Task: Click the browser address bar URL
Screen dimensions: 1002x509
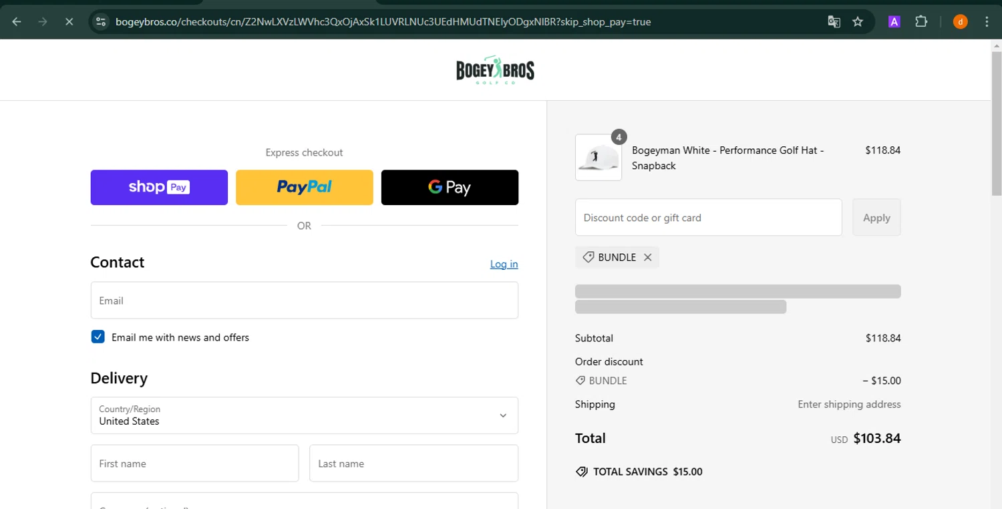Action: tap(383, 21)
